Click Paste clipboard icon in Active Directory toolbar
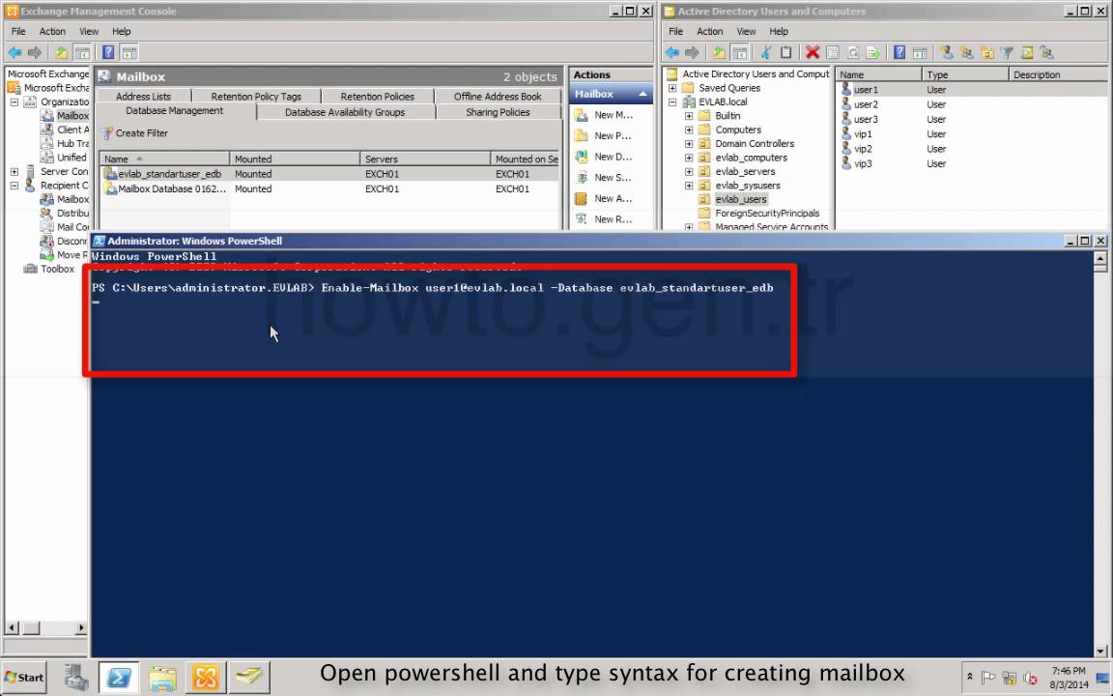 (785, 52)
